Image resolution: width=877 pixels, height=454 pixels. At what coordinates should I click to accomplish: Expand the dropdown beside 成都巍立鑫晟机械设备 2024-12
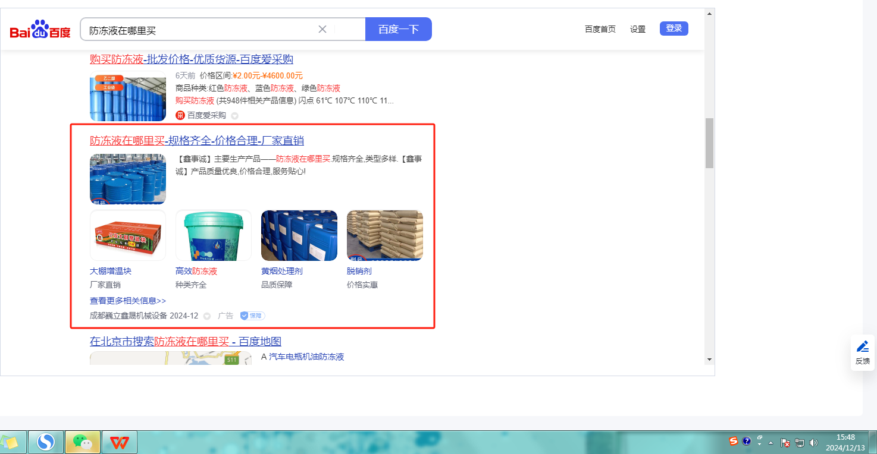207,316
